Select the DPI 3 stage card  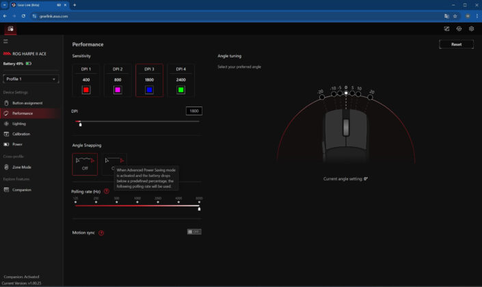point(150,81)
